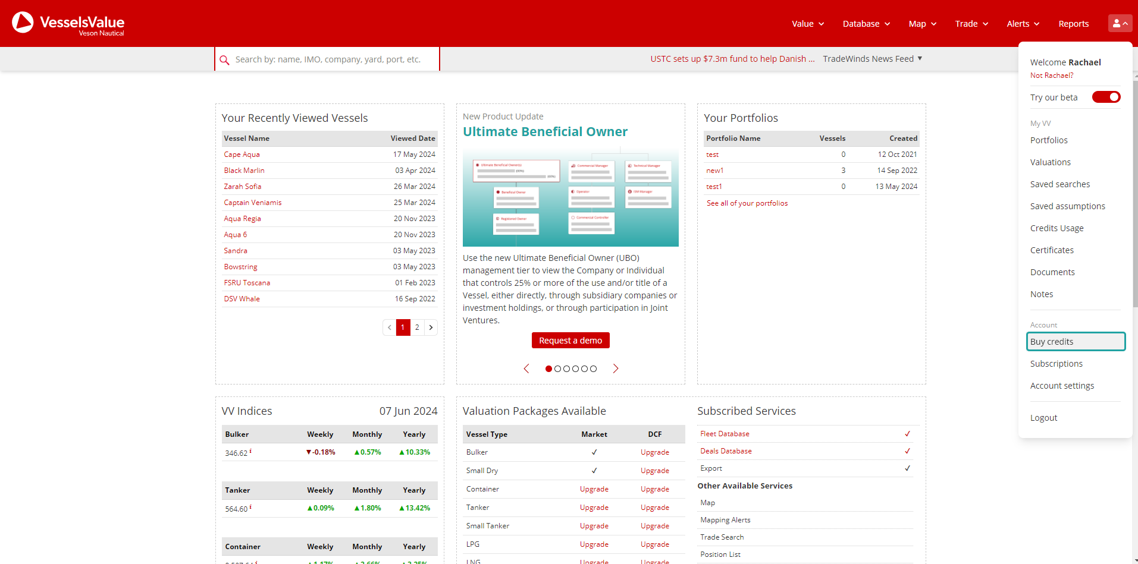
Task: Open See all of your portfolios link
Action: [747, 203]
